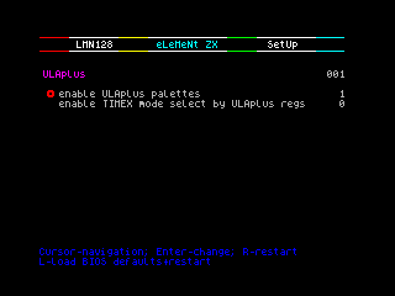Click 'L-load BIOS defaults+restart' hint
Image resolution: width=395 pixels, height=296 pixels.
pos(125,261)
